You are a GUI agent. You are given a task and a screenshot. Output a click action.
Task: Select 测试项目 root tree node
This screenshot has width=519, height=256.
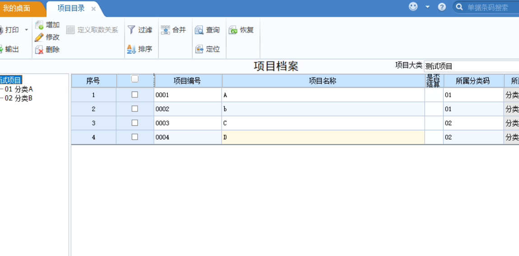pyautogui.click(x=10, y=80)
